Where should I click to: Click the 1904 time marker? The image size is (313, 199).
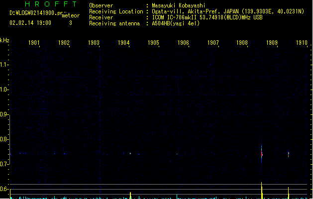123,43
